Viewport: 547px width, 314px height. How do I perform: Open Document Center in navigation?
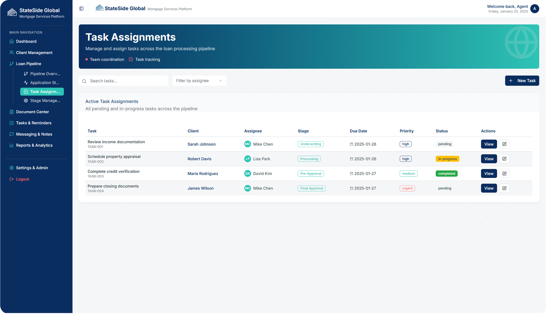click(32, 112)
